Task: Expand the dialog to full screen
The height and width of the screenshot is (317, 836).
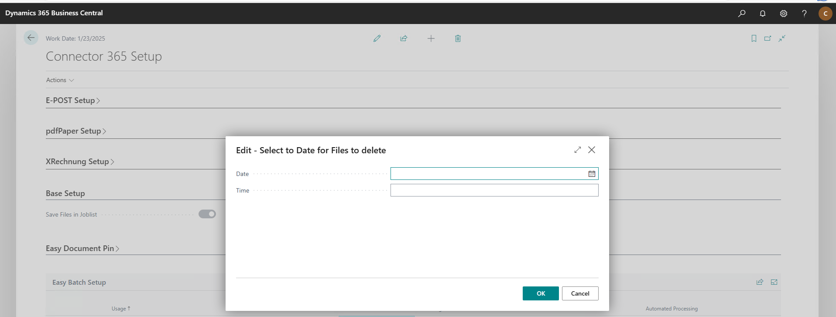Action: tap(578, 150)
